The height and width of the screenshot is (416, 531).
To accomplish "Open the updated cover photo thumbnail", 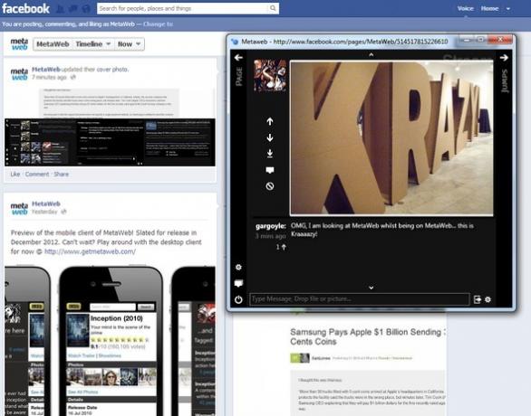I will (110, 127).
